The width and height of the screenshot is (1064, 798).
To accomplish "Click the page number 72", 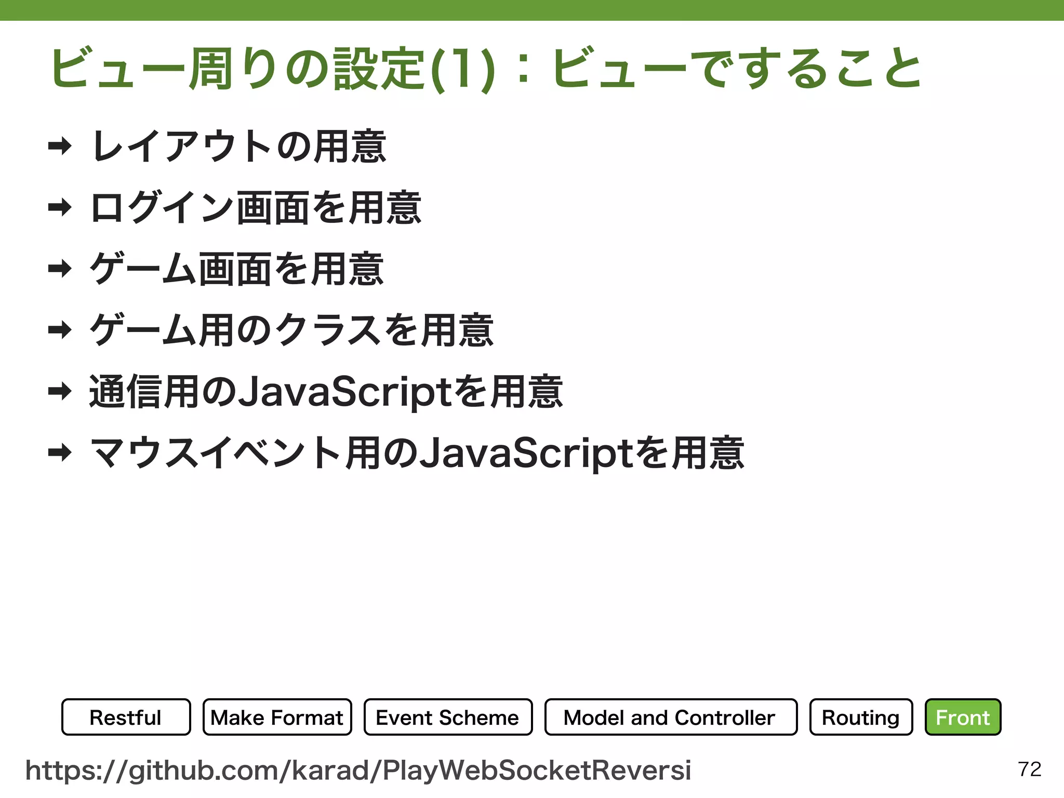I will [1030, 769].
